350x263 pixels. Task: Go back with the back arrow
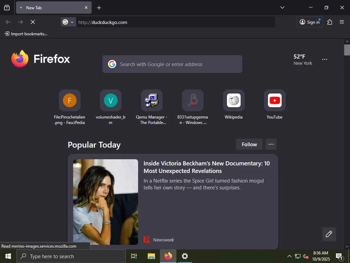point(8,22)
